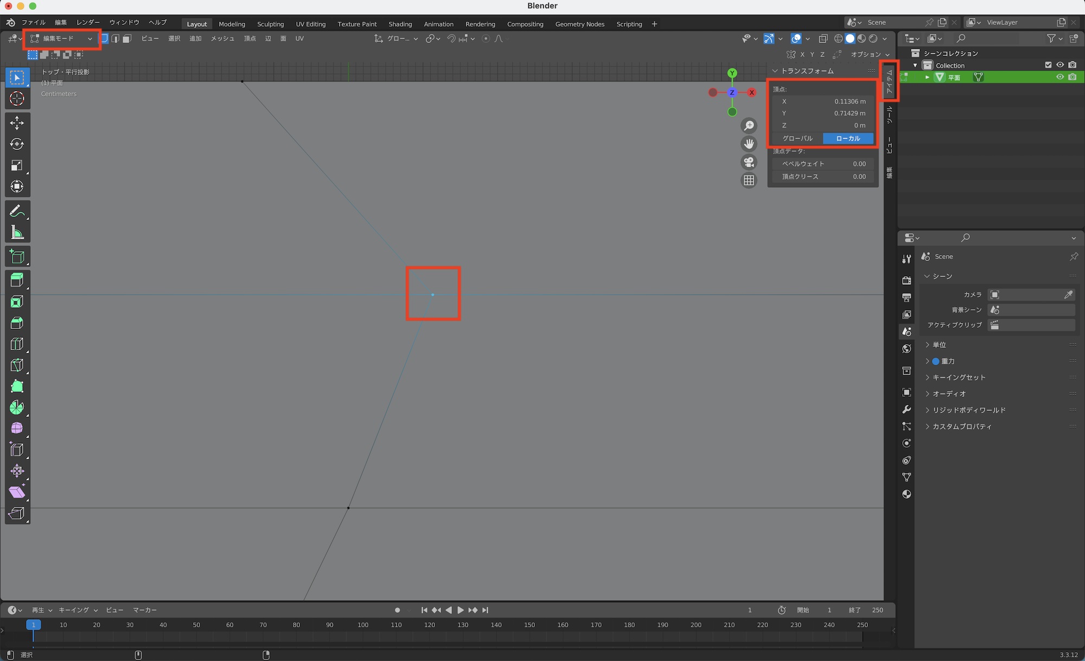
Task: Switch to edge select mode in header
Action: click(116, 39)
